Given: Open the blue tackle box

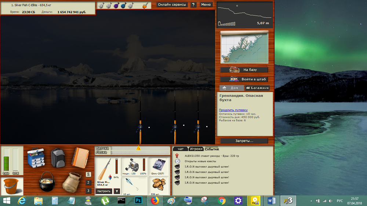Looking at the screenshot, I should coord(36,158).
